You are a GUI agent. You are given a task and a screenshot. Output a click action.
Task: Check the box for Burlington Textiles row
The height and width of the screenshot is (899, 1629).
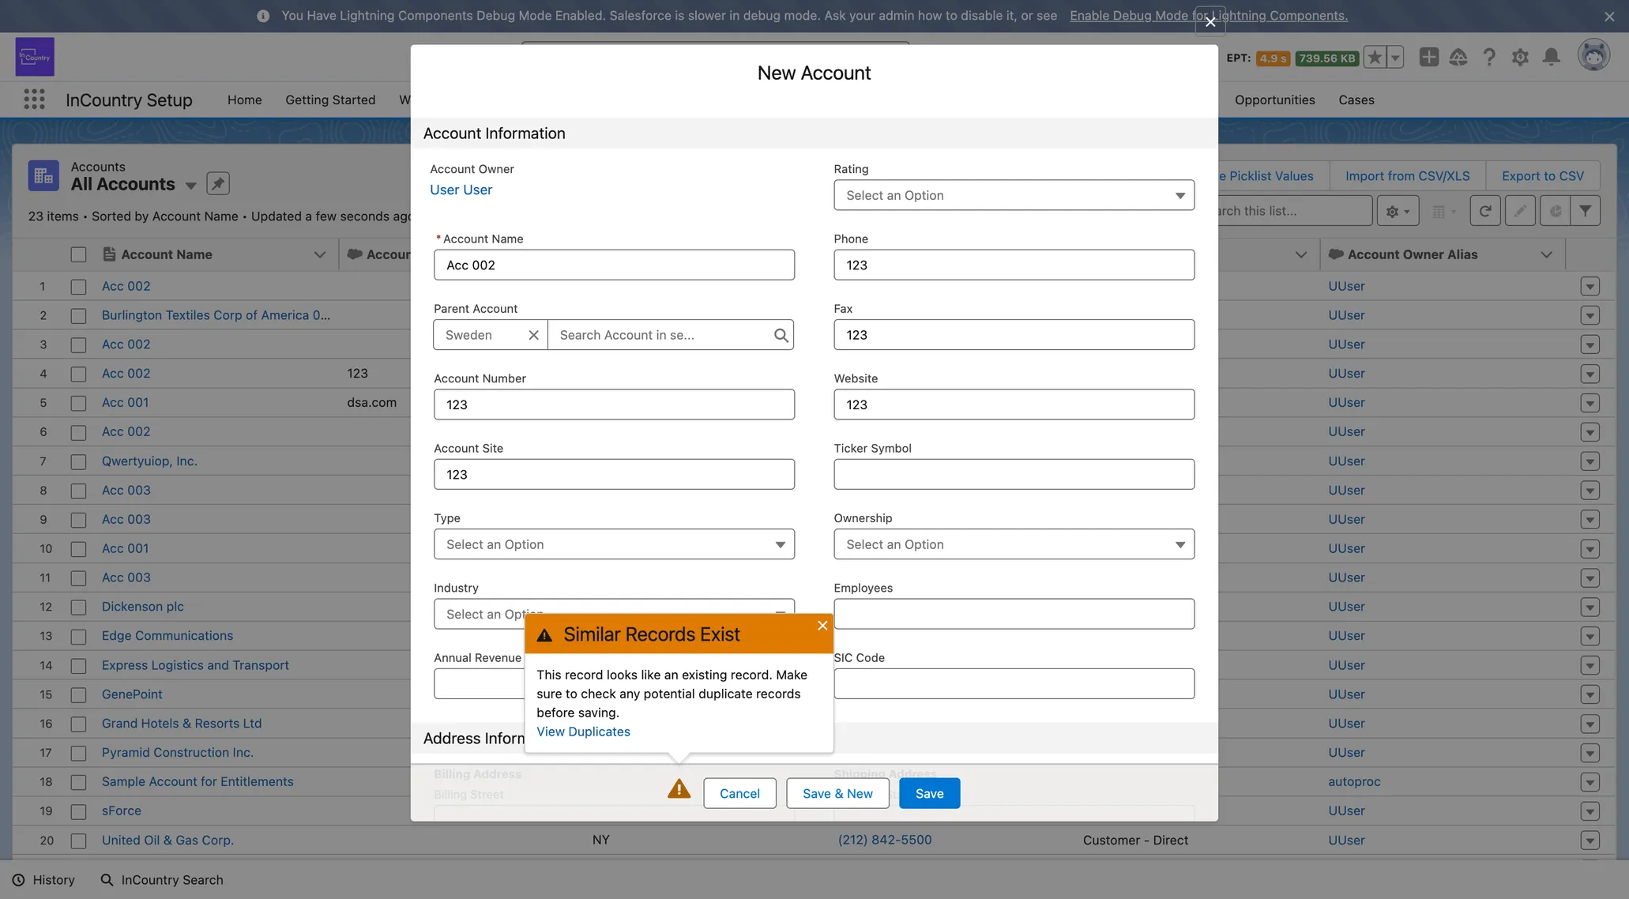point(78,316)
